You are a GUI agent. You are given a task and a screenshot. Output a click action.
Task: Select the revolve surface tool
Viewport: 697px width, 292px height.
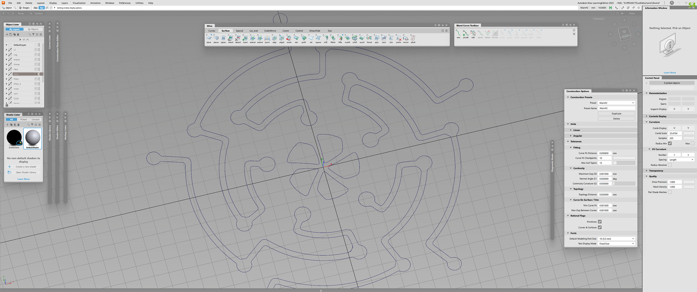click(289, 38)
